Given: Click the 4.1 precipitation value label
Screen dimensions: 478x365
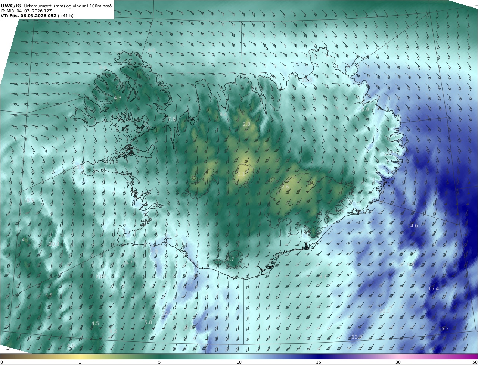Looking at the screenshot, I should click(25, 240).
